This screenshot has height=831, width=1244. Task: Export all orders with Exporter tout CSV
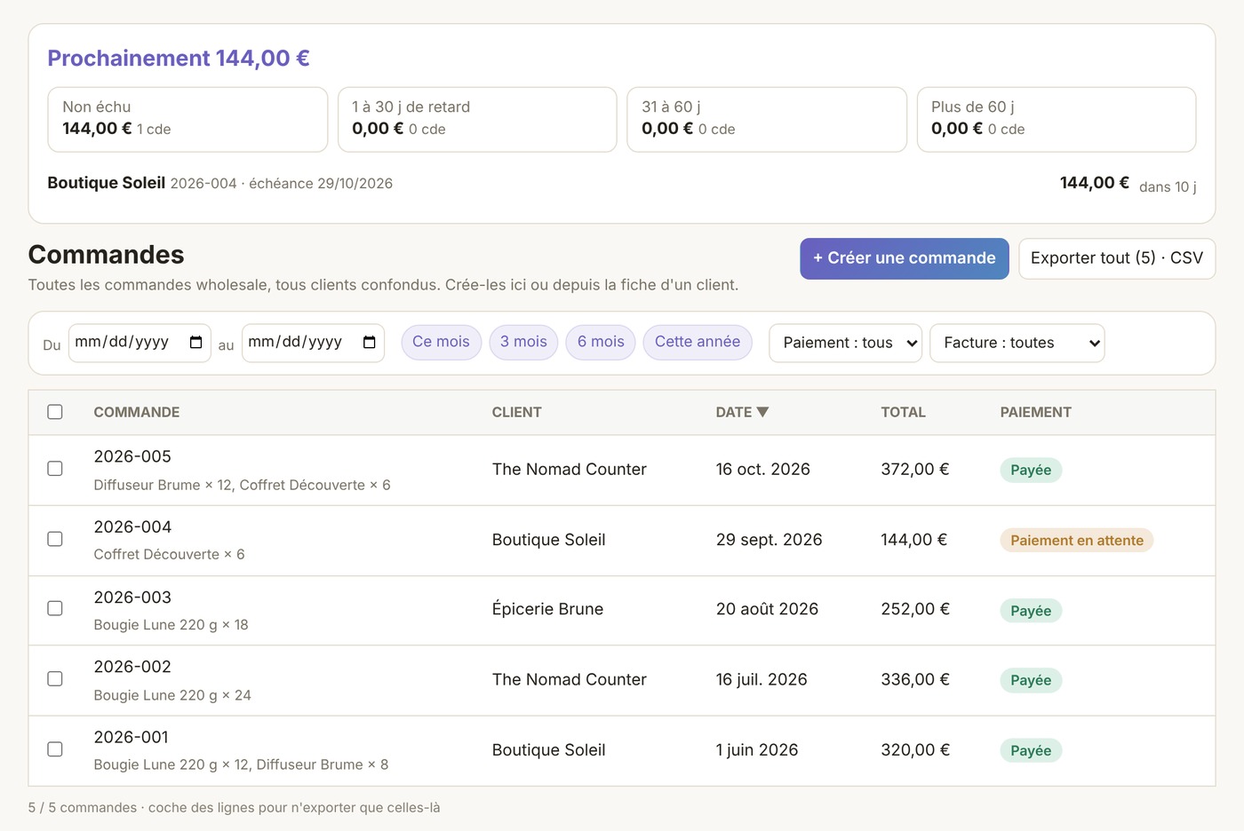click(1117, 258)
